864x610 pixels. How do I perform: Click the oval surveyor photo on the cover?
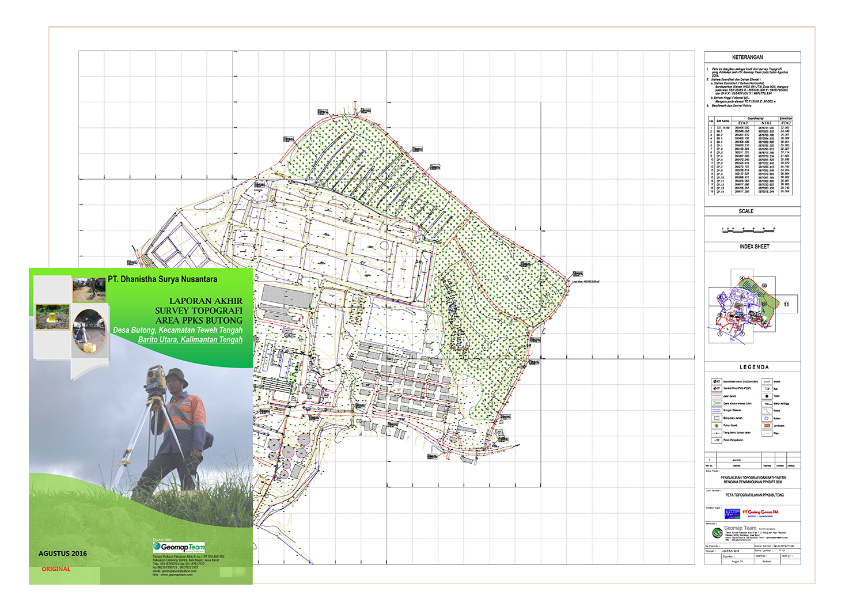click(x=89, y=331)
